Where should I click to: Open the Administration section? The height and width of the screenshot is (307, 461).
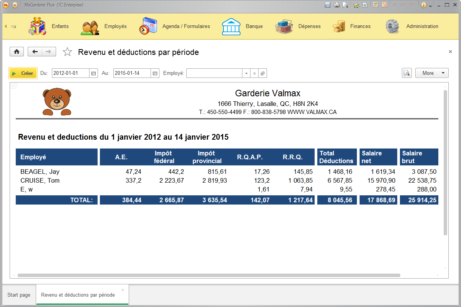(x=422, y=26)
